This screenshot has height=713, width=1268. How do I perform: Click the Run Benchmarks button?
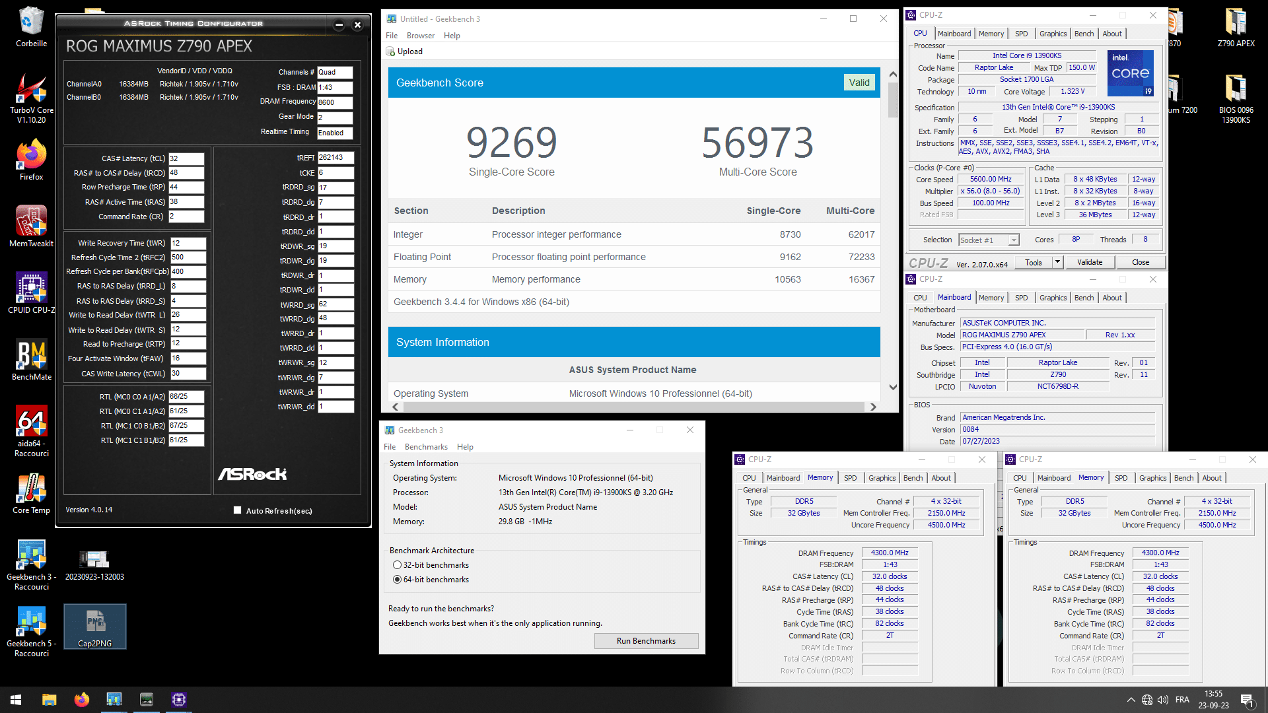tap(646, 641)
